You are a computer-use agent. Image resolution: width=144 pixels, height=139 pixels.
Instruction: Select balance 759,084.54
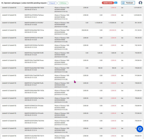138,121
